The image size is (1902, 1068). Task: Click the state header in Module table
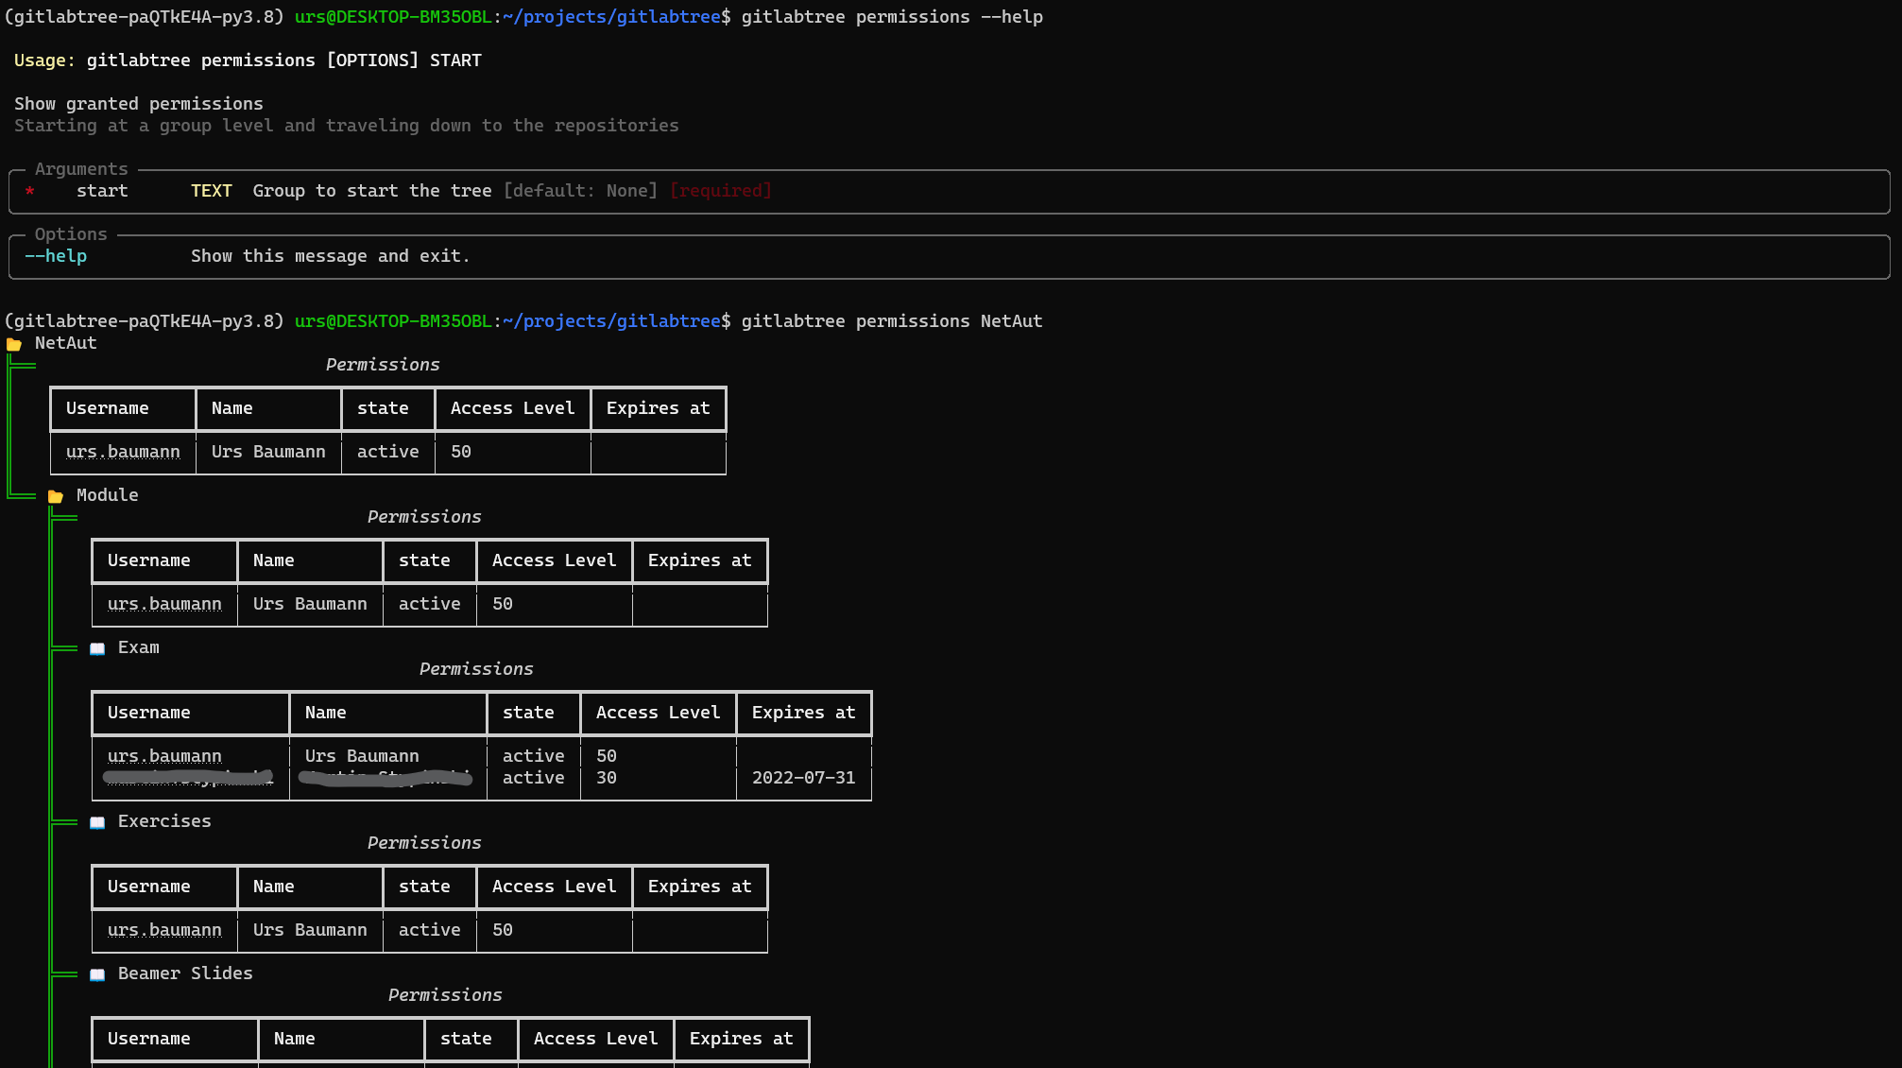(424, 560)
